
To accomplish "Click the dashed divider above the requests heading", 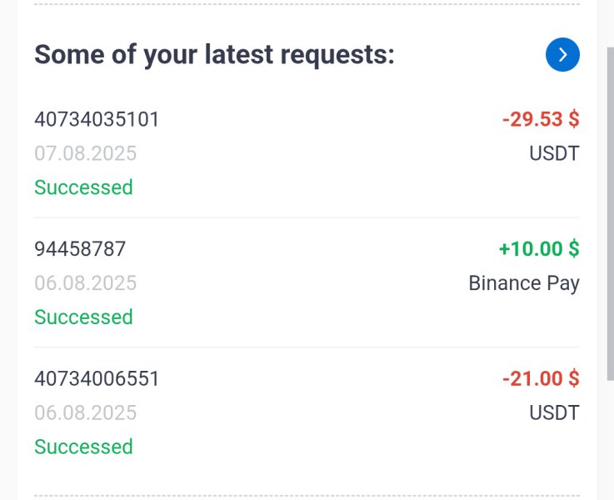I will (x=307, y=4).
